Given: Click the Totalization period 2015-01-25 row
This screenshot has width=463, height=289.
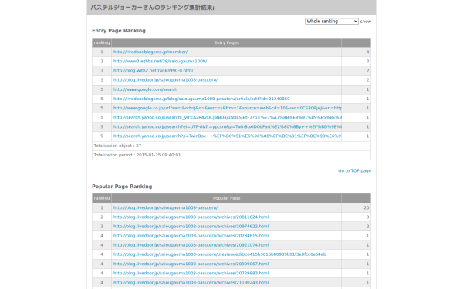Looking at the screenshot, I should (x=231, y=155).
